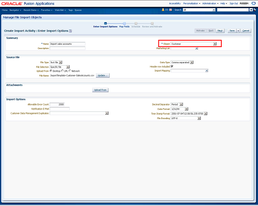The image size is (258, 206).
Task: Click the ORACLE Fusion Applications logo
Action: click(x=28, y=4)
